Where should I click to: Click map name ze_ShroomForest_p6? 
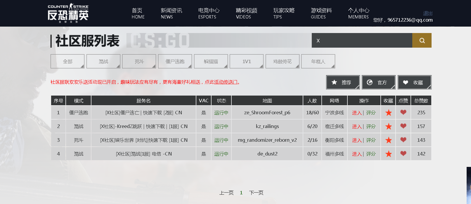267,113
